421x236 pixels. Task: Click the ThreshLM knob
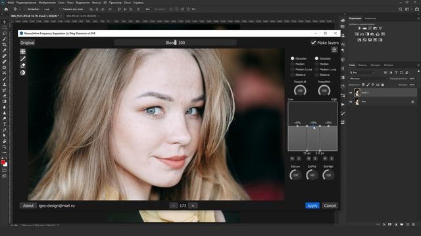[300, 90]
